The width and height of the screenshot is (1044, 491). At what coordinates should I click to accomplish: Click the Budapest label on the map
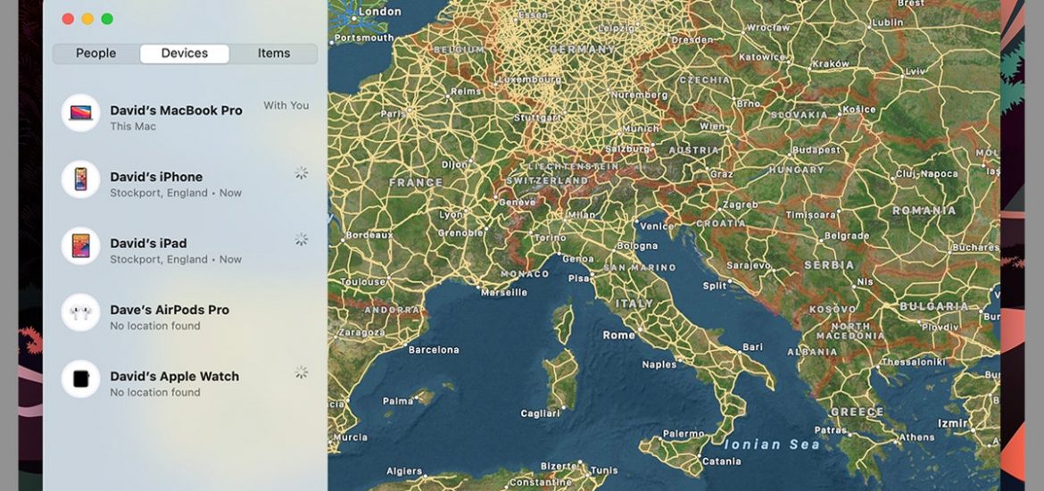816,150
